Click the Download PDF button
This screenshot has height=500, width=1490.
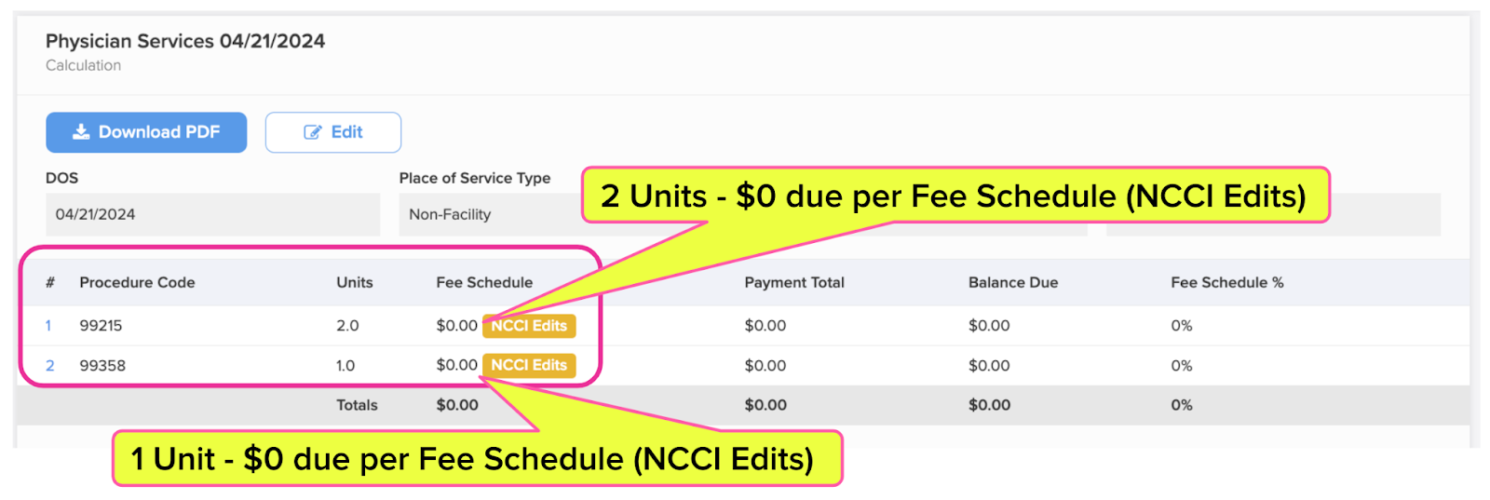pyautogui.click(x=146, y=132)
